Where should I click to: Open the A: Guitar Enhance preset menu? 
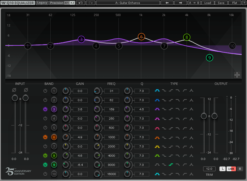pyautogui.click(x=128, y=3)
